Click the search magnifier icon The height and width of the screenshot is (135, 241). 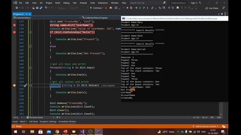pyautogui.click(x=164, y=3)
